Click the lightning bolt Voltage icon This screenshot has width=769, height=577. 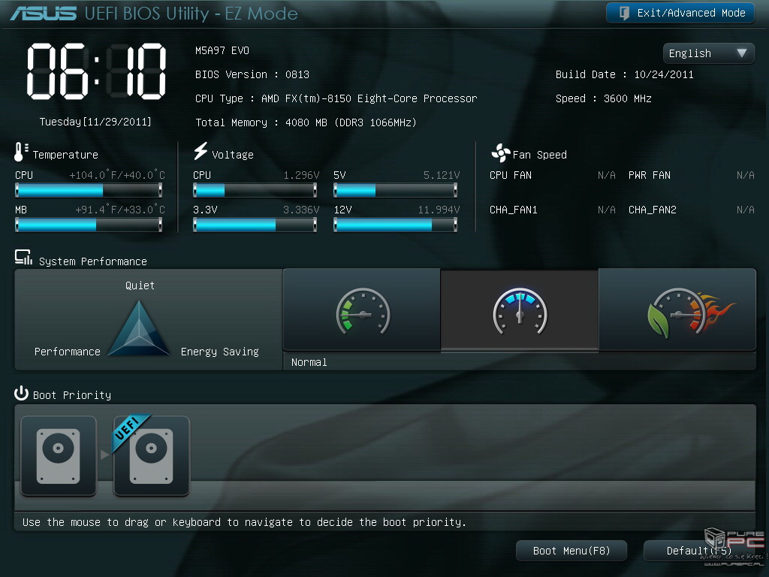pyautogui.click(x=200, y=151)
